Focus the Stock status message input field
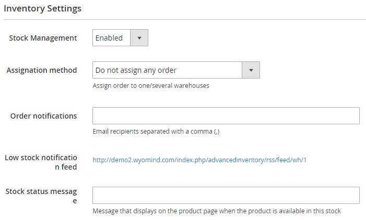The image size is (366, 220). pyautogui.click(x=226, y=196)
